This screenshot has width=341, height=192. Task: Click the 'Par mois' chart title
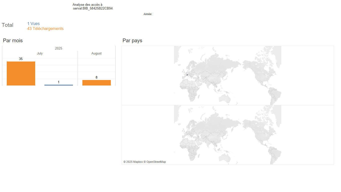(x=13, y=40)
